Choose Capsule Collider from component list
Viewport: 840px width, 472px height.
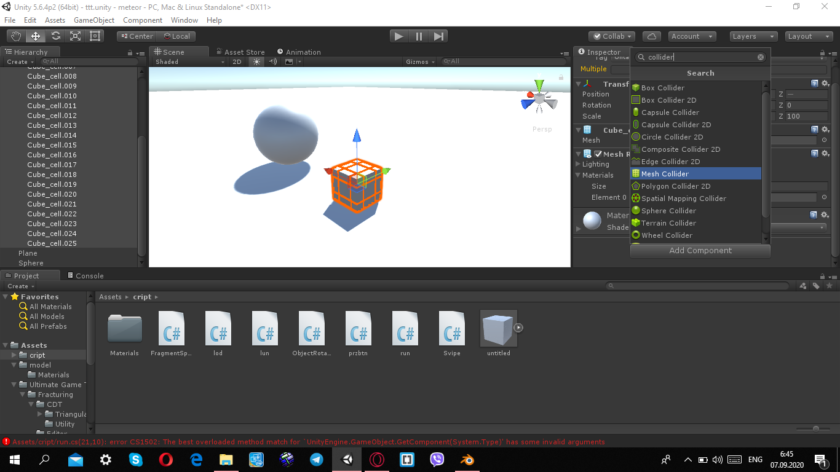[695, 112]
